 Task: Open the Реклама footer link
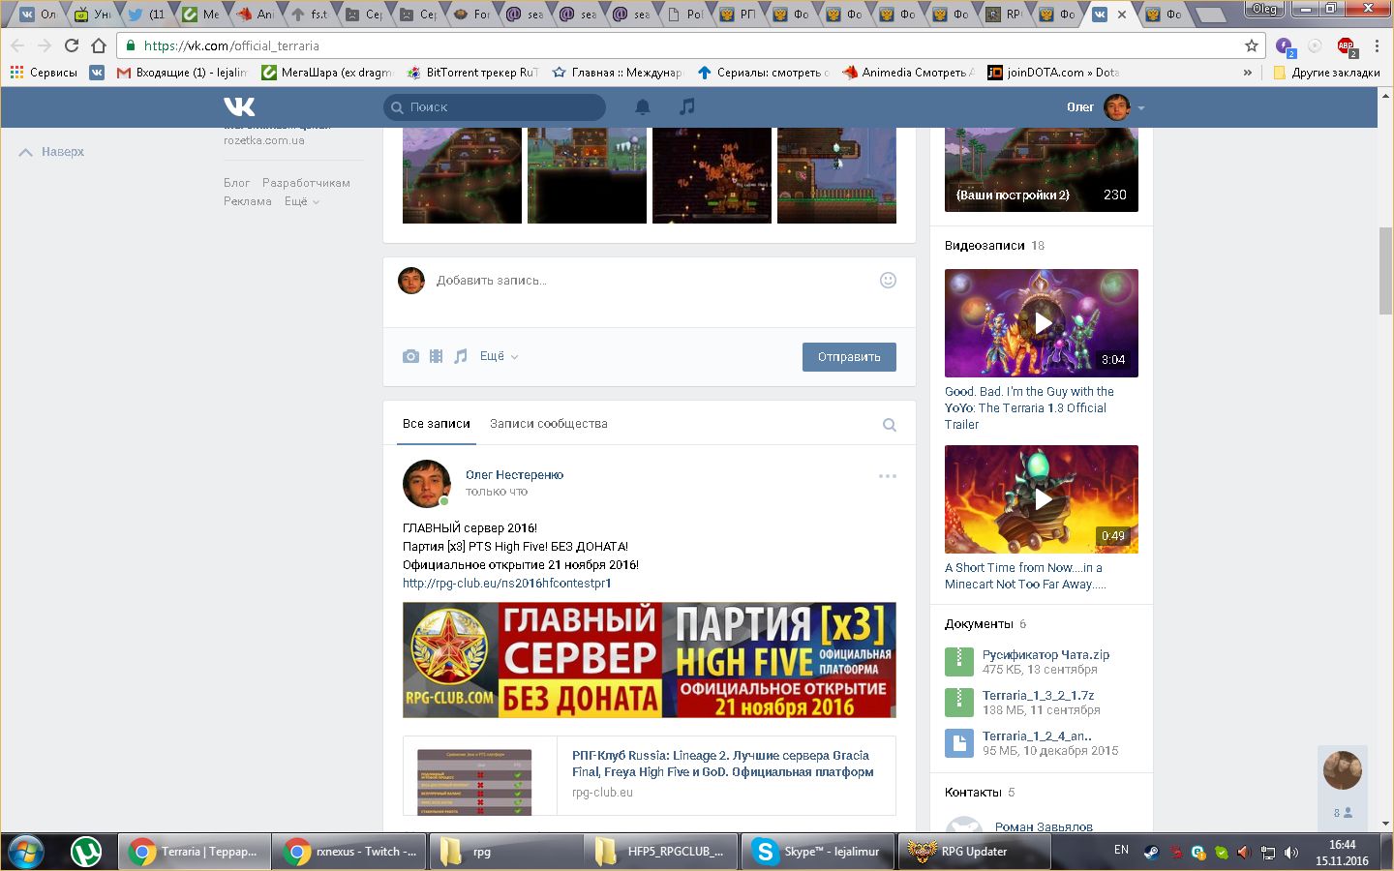coord(247,201)
